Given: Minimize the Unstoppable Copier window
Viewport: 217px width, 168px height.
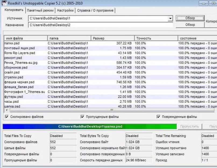Looking at the screenshot, I should click(x=204, y=3).
